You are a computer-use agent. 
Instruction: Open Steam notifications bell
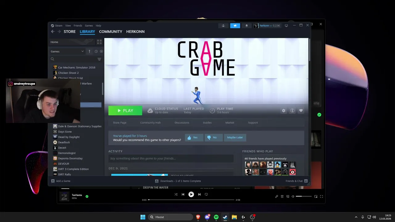pyautogui.click(x=247, y=26)
